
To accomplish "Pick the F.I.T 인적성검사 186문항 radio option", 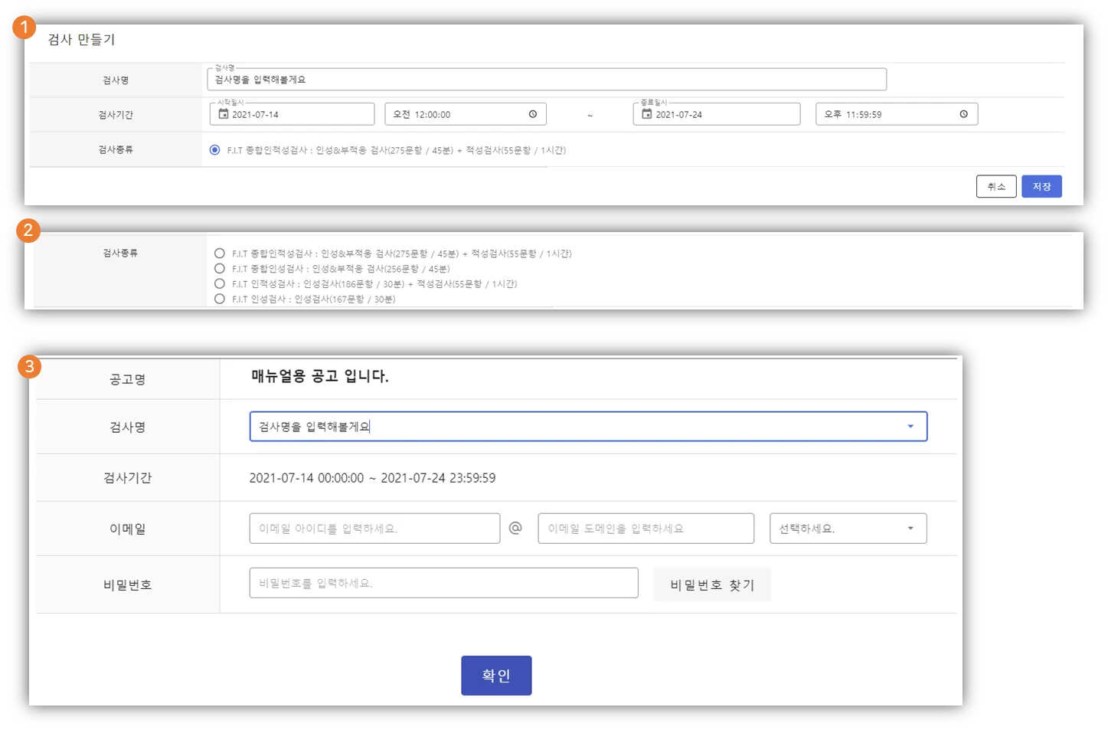I will 220,283.
